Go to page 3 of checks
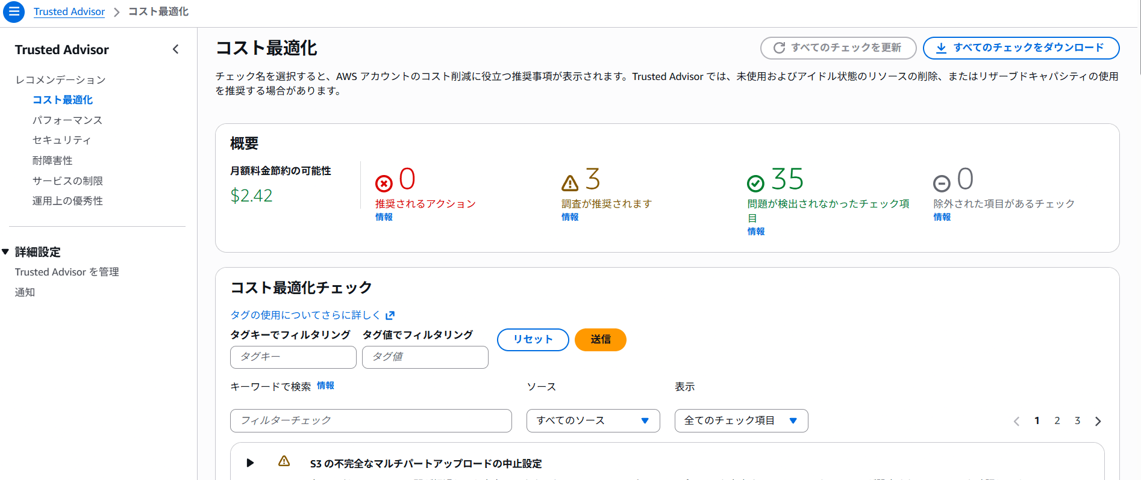1141x480 pixels. (1078, 421)
